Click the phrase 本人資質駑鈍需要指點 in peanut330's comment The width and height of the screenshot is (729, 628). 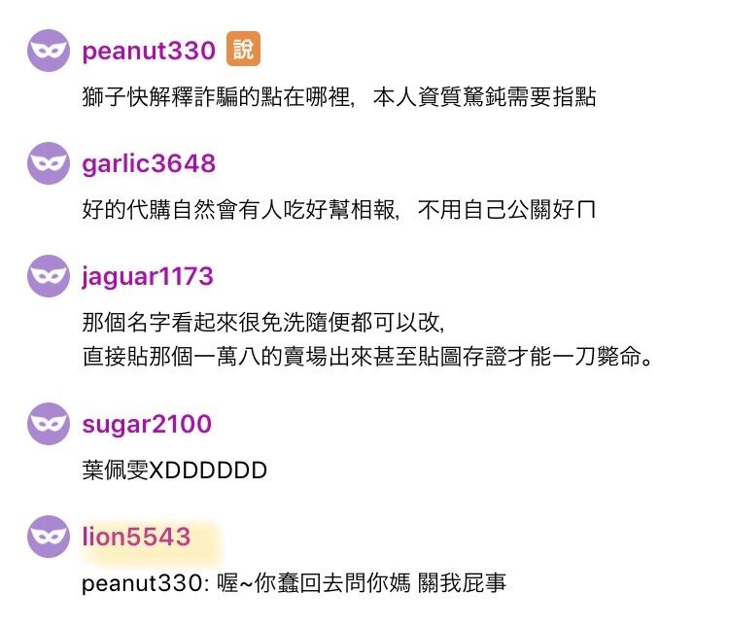(484, 97)
